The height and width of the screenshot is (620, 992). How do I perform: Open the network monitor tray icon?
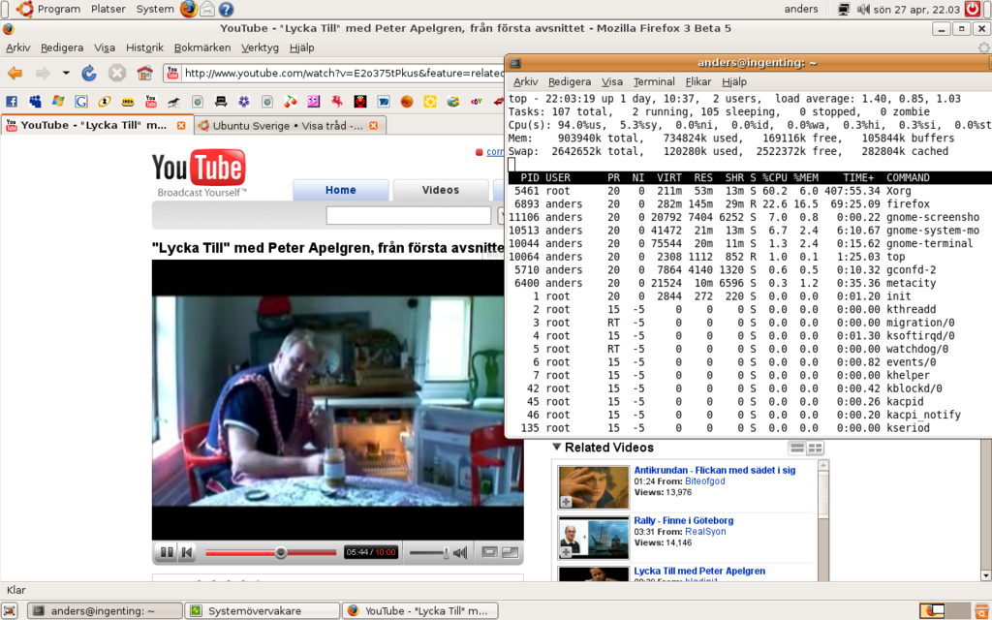click(844, 10)
